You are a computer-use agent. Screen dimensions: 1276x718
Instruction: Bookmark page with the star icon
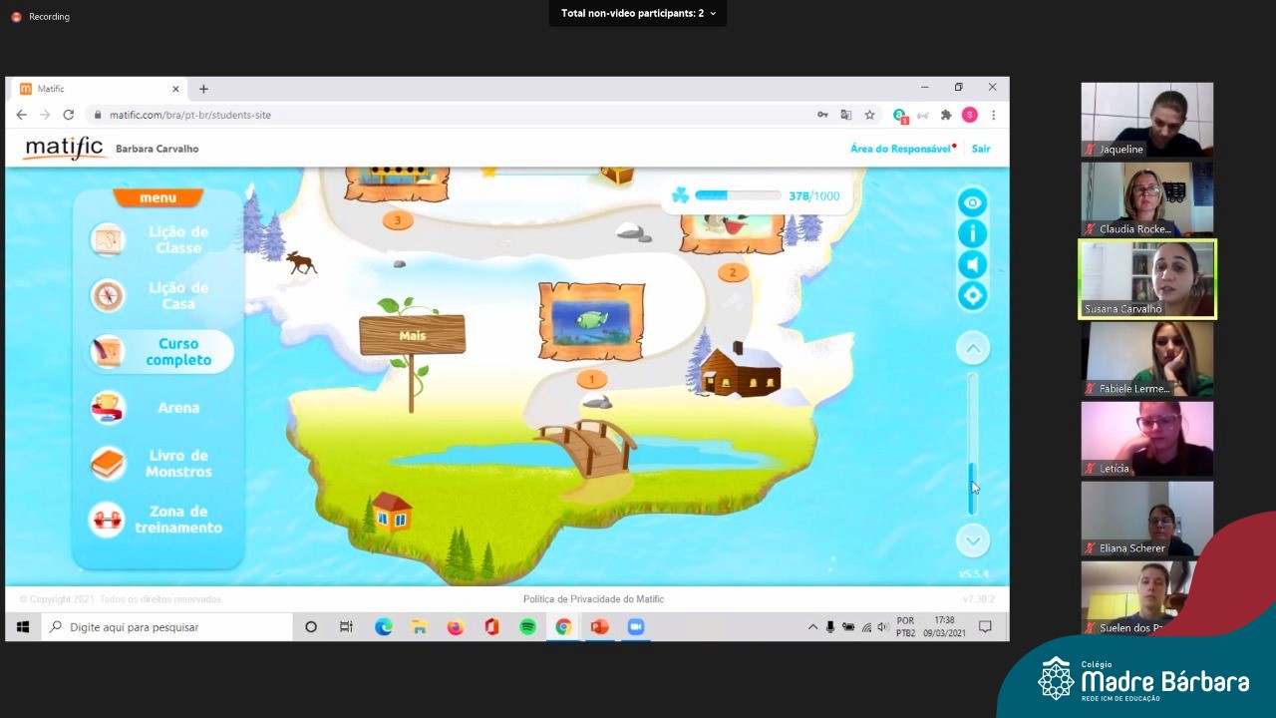[x=869, y=115]
